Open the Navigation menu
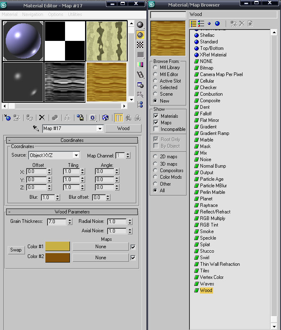Viewport: 281px width, 330px height. pos(32,14)
